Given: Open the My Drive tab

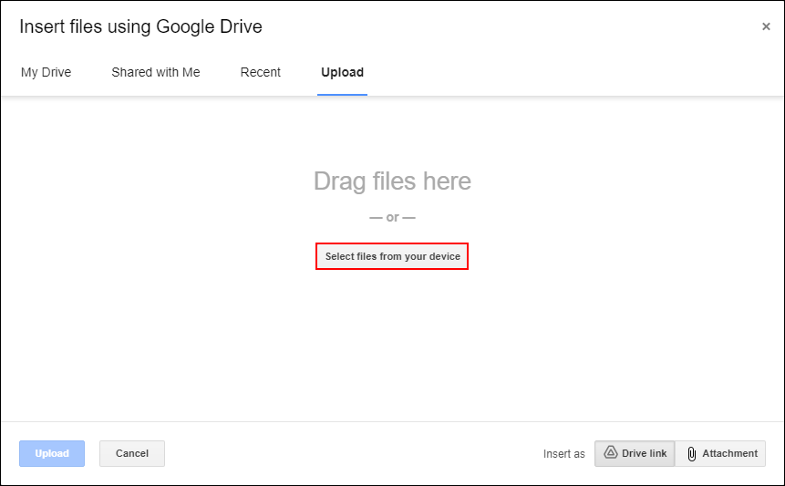Looking at the screenshot, I should pyautogui.click(x=46, y=72).
